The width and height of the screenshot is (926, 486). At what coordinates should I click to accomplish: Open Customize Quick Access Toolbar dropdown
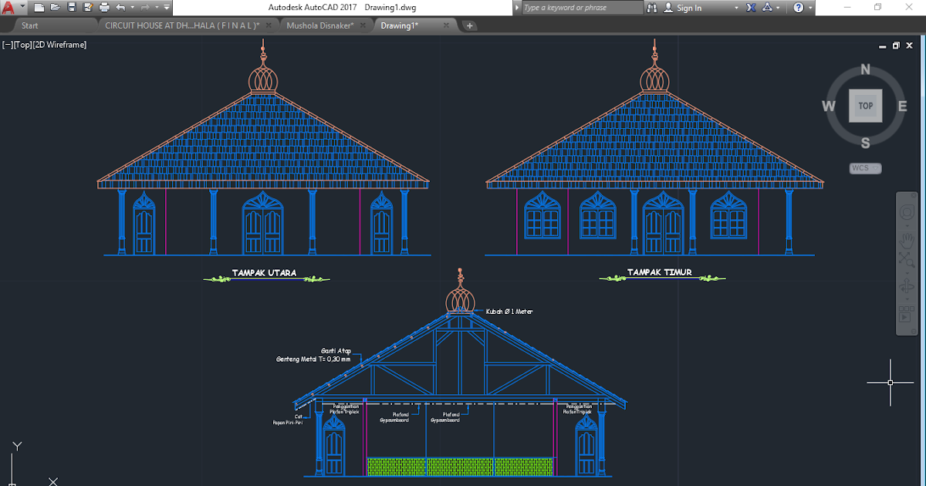click(167, 8)
